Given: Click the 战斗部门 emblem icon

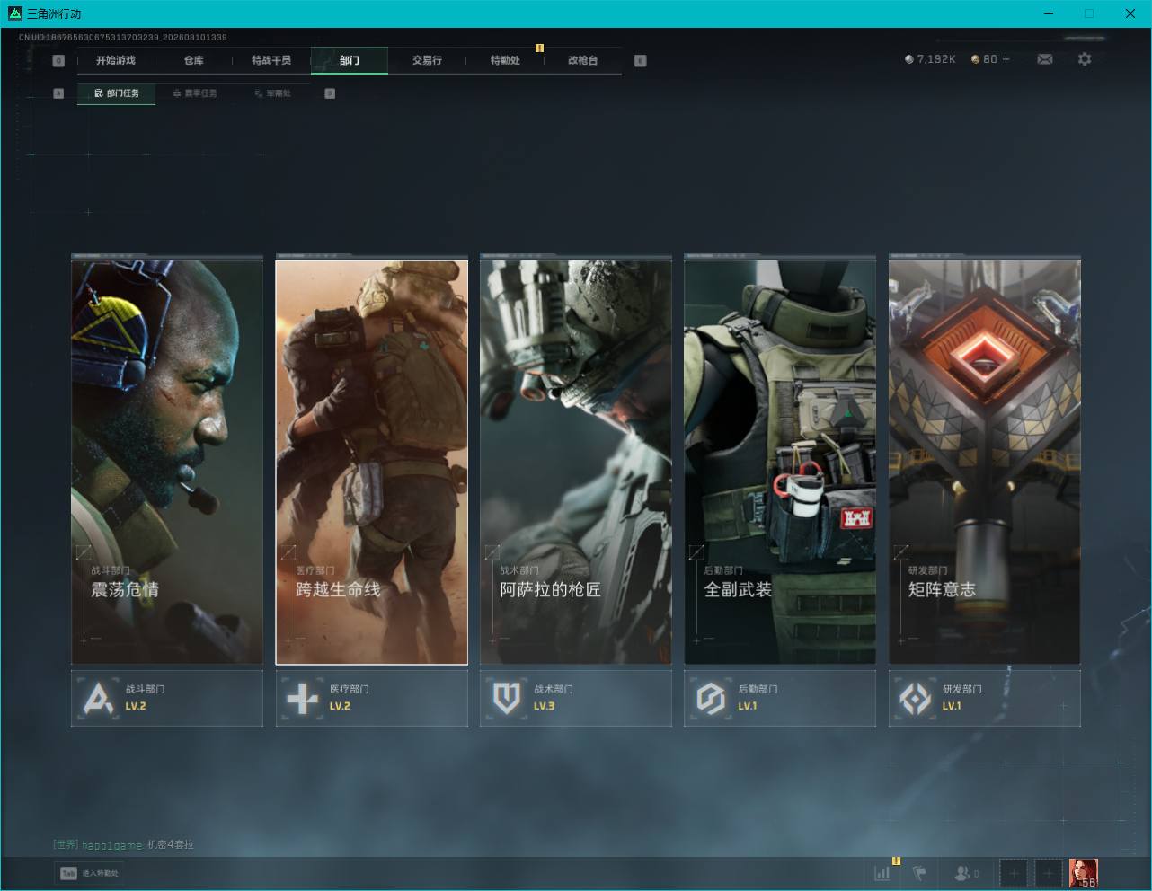Looking at the screenshot, I should tap(98, 698).
